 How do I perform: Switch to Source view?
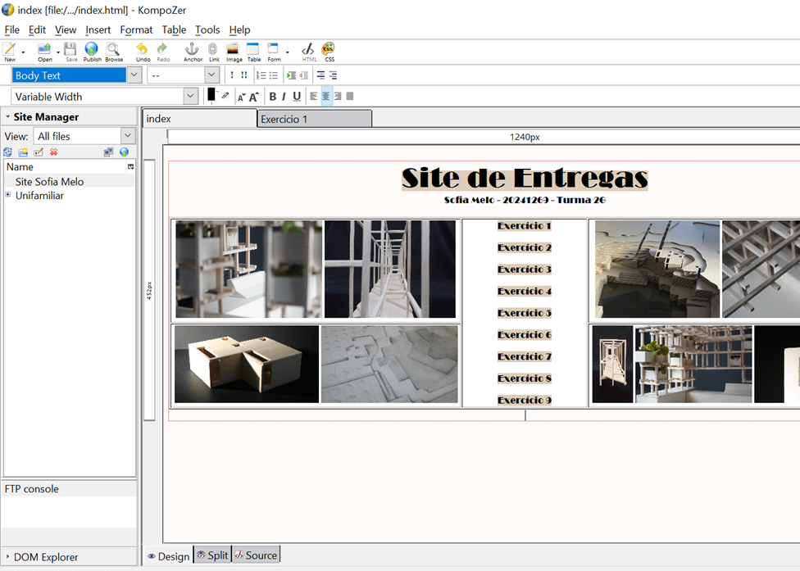click(256, 555)
